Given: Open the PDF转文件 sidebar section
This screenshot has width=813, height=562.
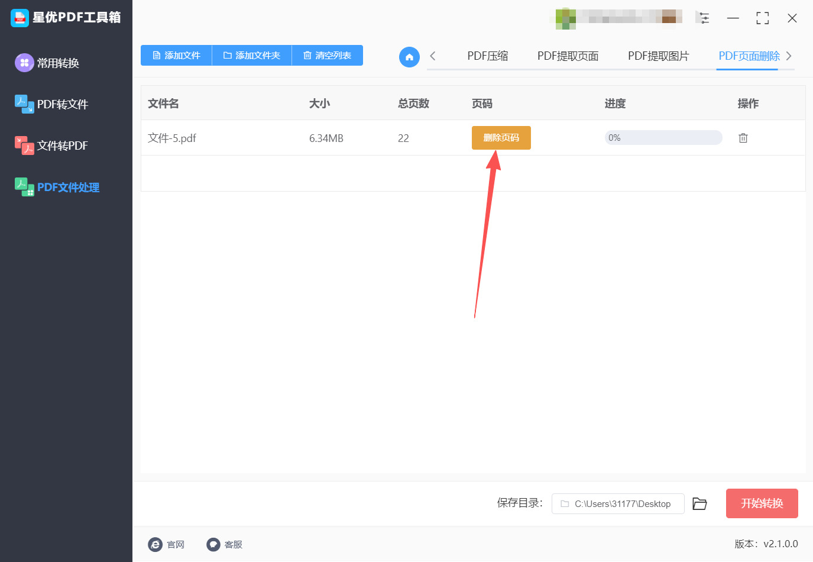Looking at the screenshot, I should tap(51, 104).
